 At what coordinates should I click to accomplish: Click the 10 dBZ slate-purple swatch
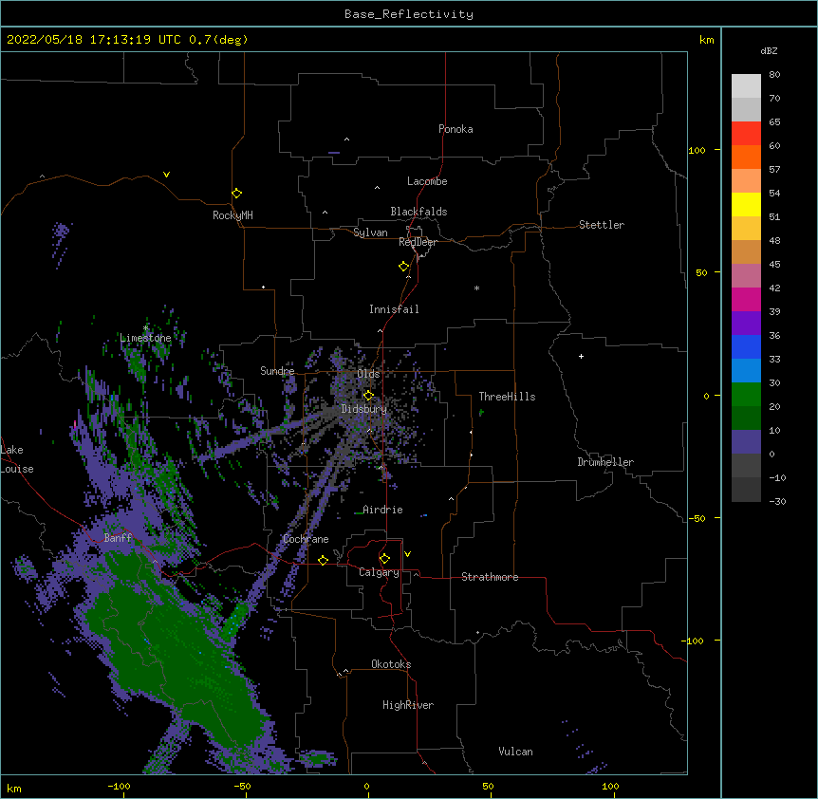[746, 441]
